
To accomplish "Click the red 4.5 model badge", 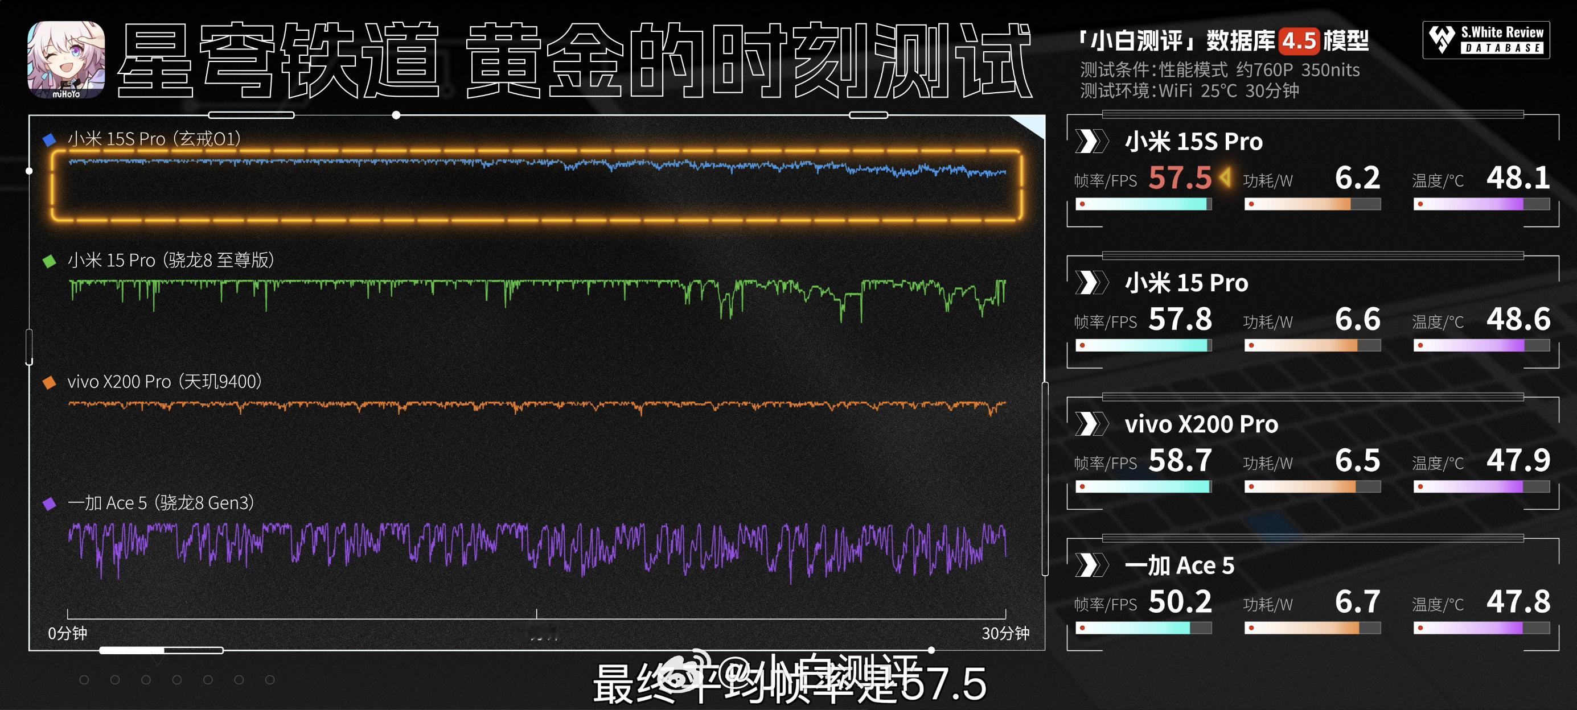I will coord(1299,41).
